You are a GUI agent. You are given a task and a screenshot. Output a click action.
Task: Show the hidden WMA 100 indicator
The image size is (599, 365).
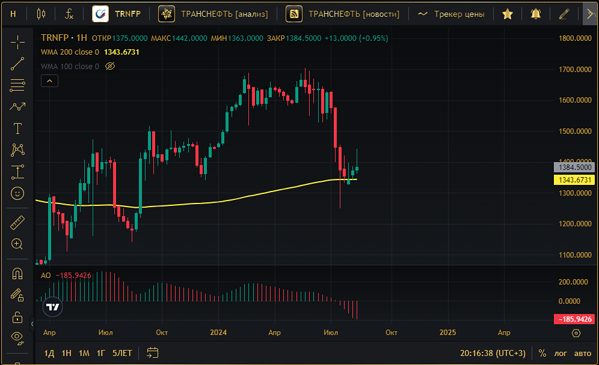[109, 67]
